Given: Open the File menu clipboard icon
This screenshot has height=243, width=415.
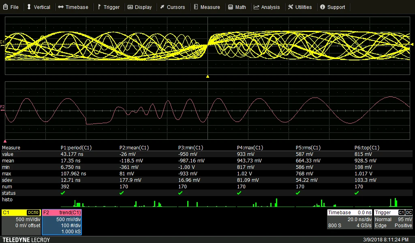Looking at the screenshot, I should point(5,7).
